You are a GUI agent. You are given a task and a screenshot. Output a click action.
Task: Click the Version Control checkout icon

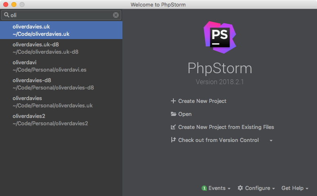click(x=173, y=140)
